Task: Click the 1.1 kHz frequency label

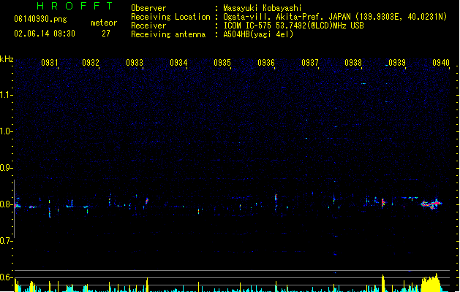Action: pos(6,95)
